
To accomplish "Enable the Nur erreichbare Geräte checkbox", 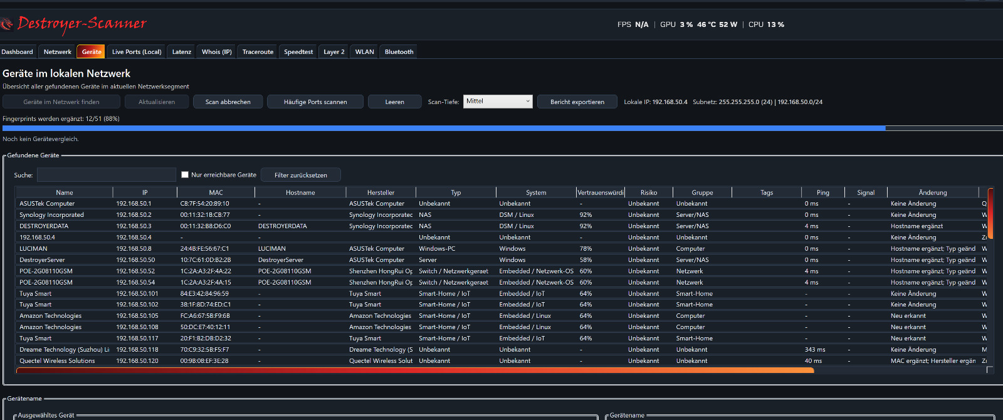I will (x=185, y=175).
